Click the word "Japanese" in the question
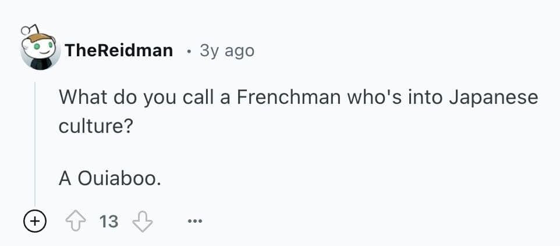Screen dimensions: 560x246 (x=494, y=97)
